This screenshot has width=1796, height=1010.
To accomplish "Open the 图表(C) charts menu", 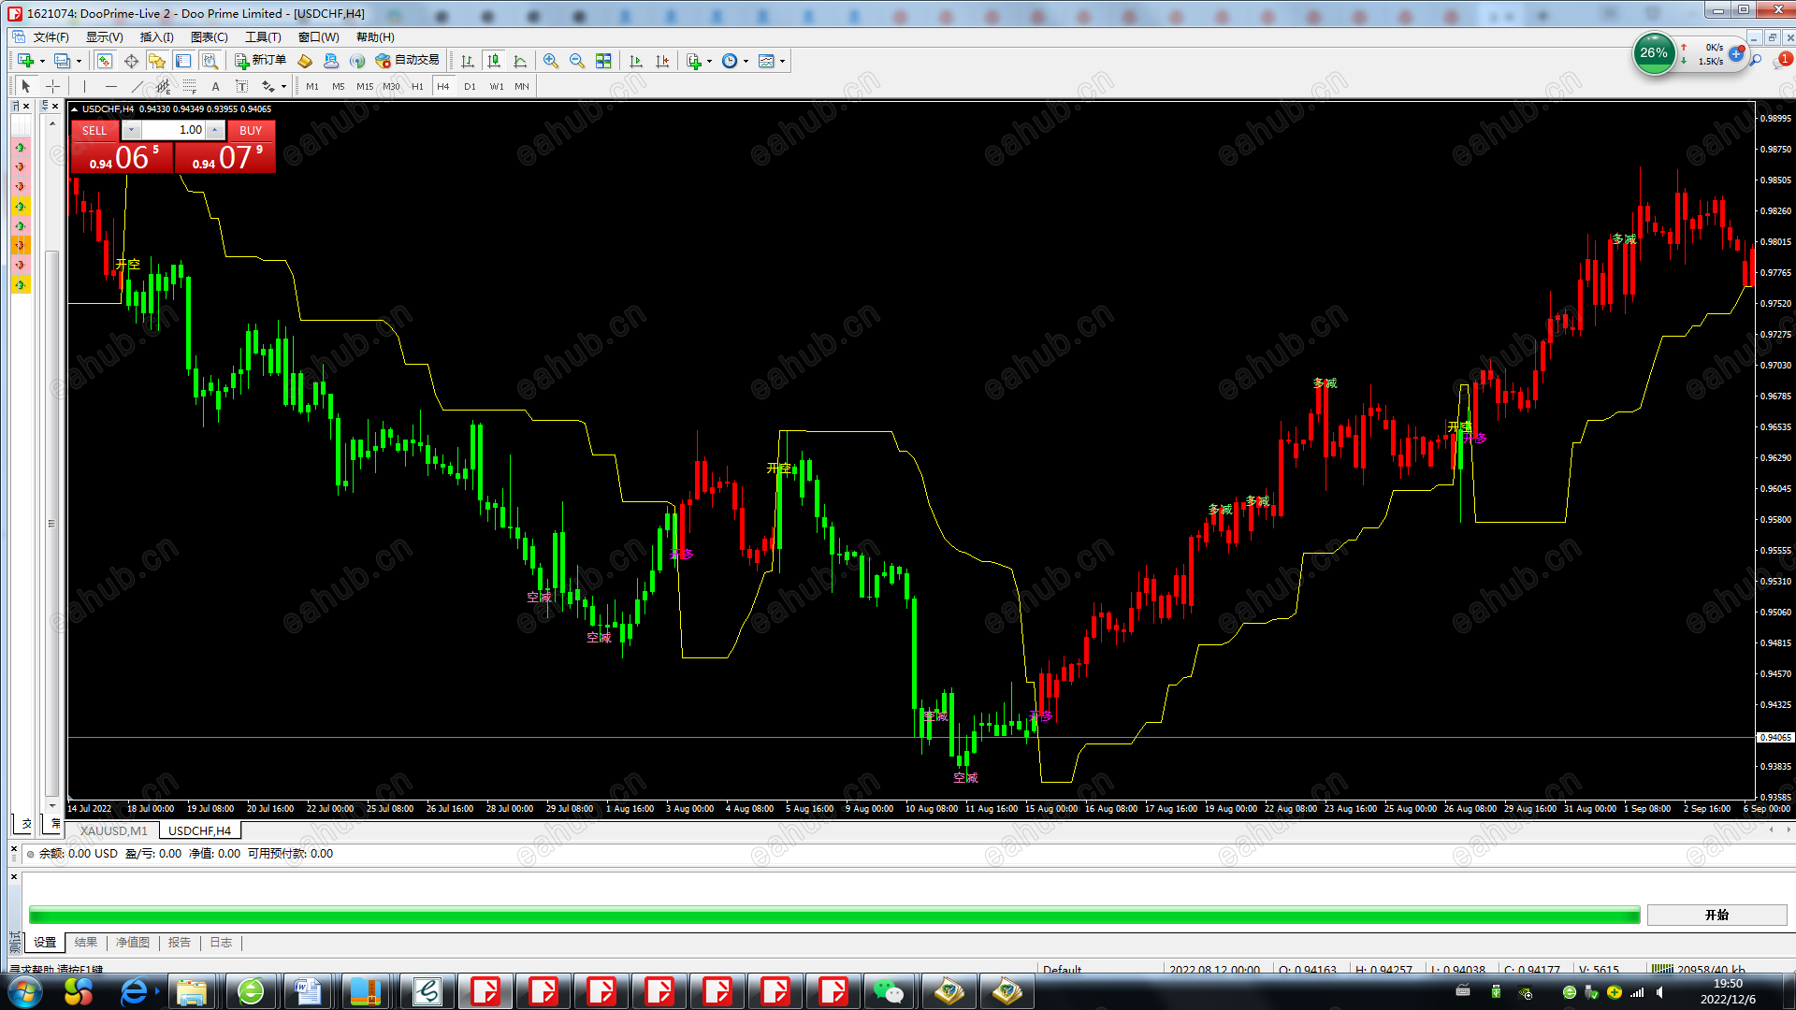I will point(209,37).
